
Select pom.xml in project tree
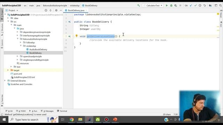(18, 74)
